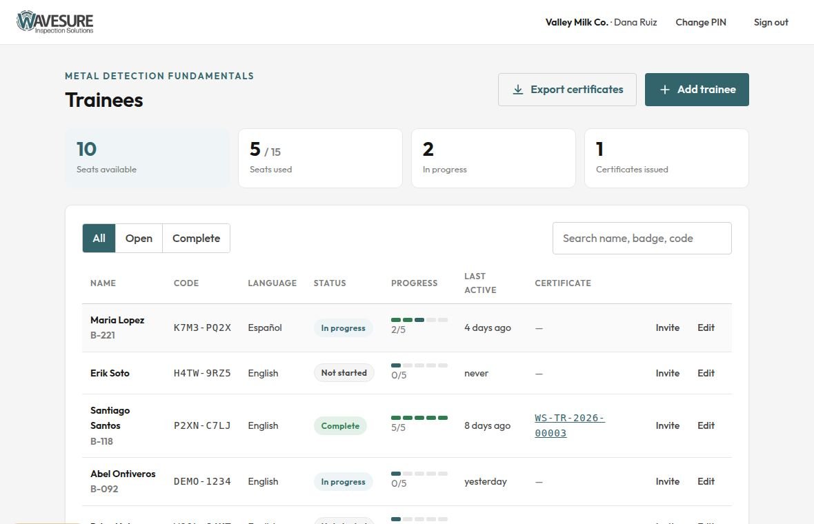Image resolution: width=814 pixels, height=524 pixels.
Task: Switch to the Open filter tab
Action: click(x=139, y=238)
